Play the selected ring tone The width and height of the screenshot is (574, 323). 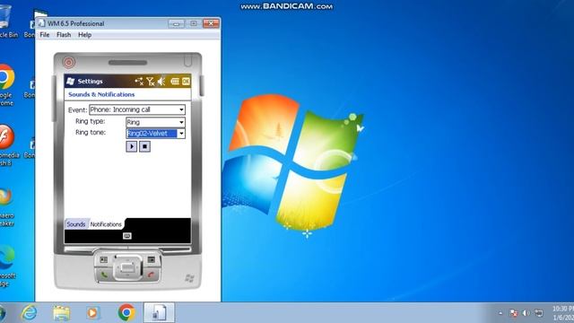pos(132,146)
